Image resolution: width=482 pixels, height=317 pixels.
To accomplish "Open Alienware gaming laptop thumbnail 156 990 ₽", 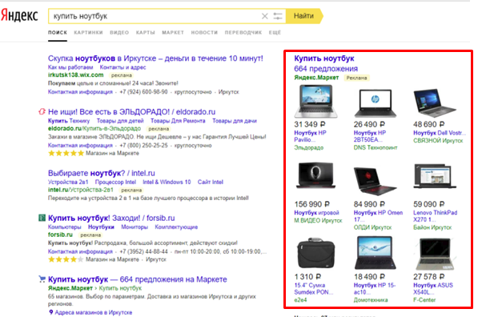I will click(x=315, y=175).
